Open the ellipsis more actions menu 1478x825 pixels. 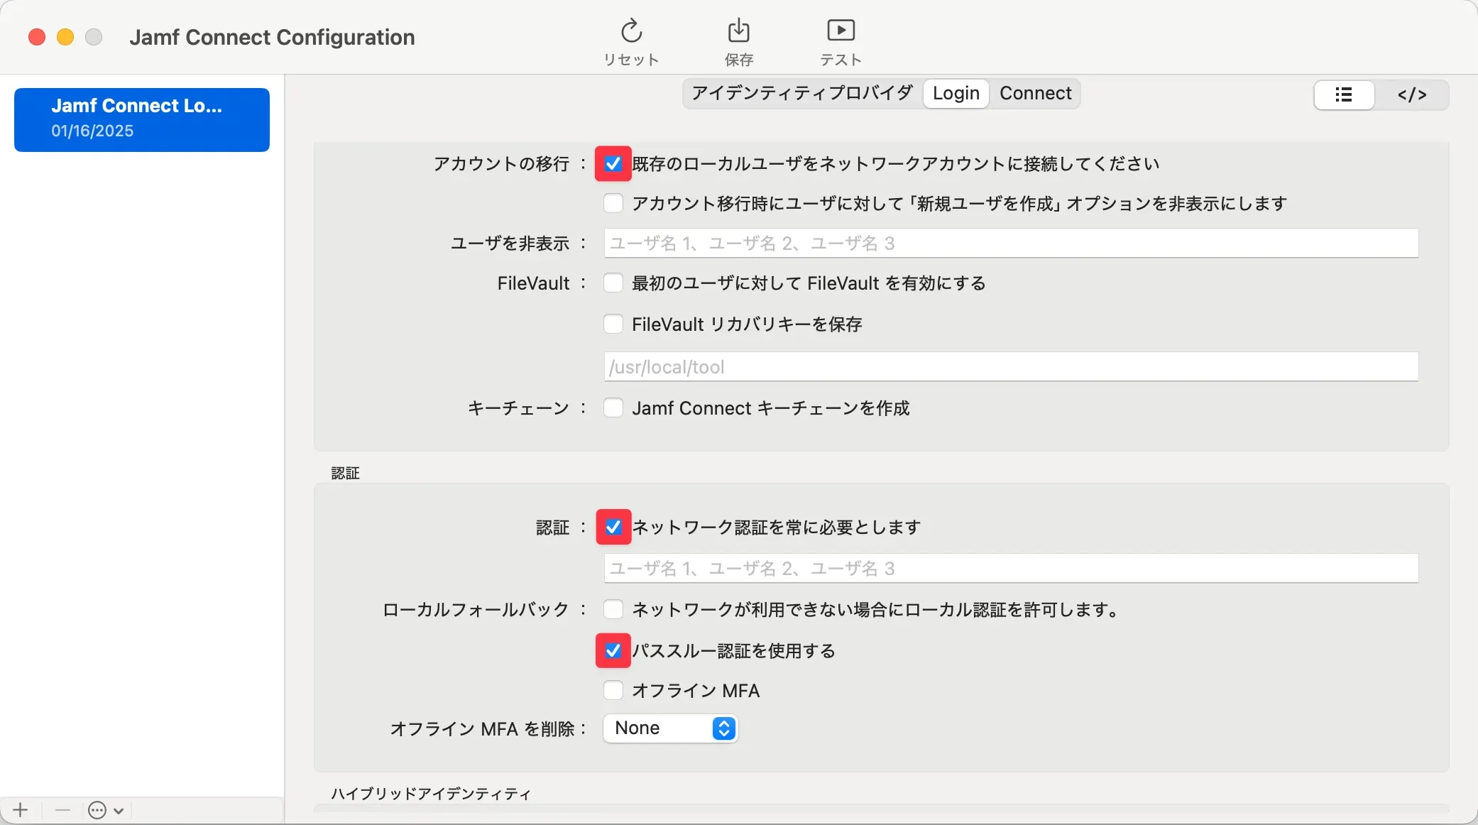[x=105, y=810]
